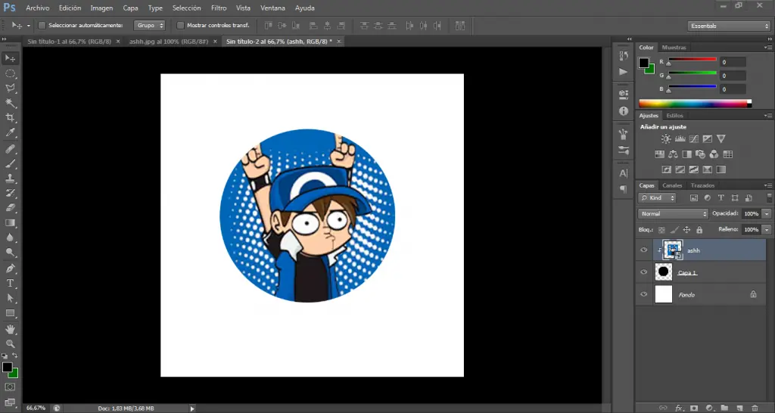
Task: Click the delete layer trash icon
Action: [753, 408]
